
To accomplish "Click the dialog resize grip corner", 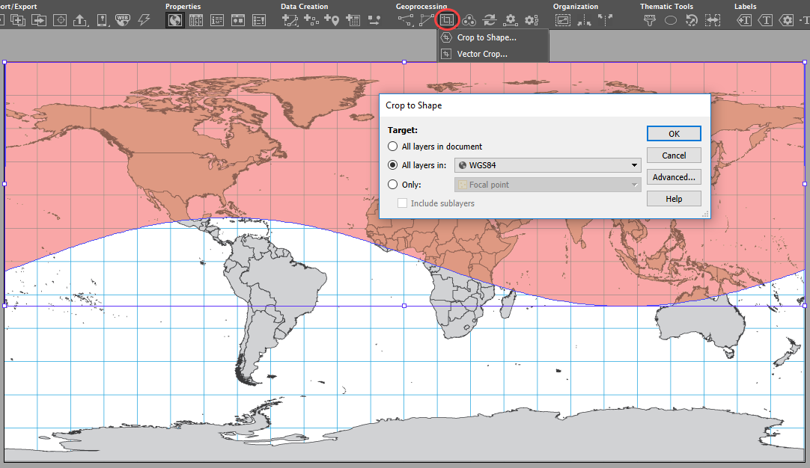I will [705, 214].
